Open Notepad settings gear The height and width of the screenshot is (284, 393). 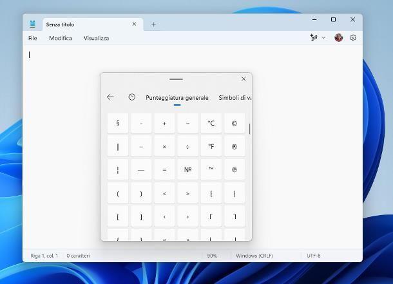pyautogui.click(x=353, y=37)
